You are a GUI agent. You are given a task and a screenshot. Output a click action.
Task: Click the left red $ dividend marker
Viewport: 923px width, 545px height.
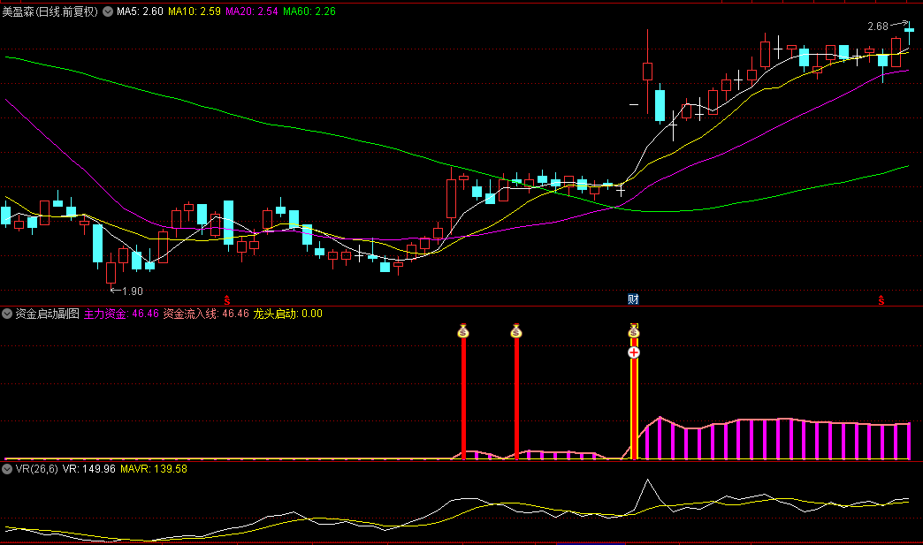[227, 300]
